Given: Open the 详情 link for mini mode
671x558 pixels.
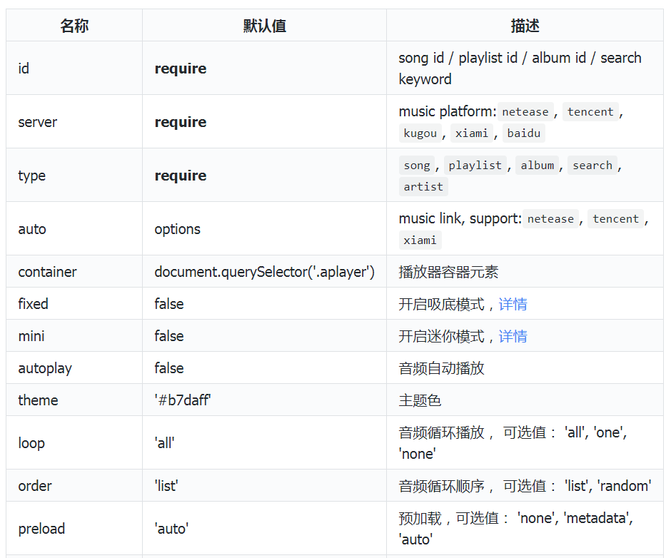Looking at the screenshot, I should (x=513, y=336).
